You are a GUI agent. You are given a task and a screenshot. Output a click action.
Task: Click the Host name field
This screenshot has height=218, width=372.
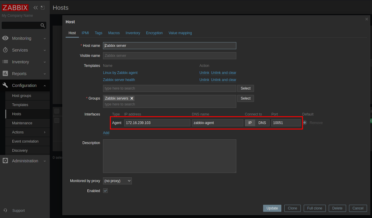click(x=170, y=46)
